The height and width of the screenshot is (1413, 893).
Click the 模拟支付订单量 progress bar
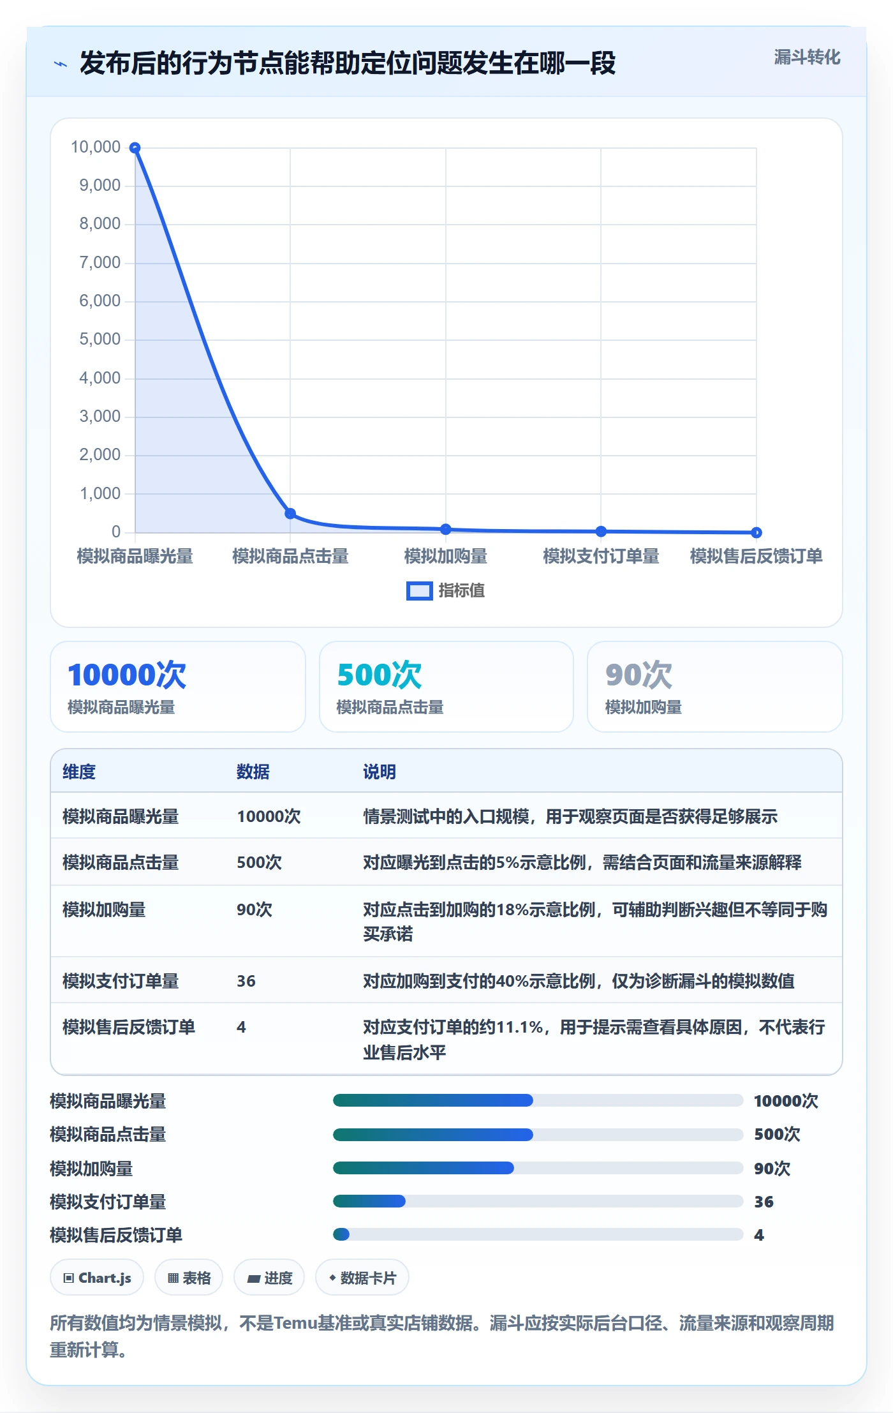tap(538, 1201)
